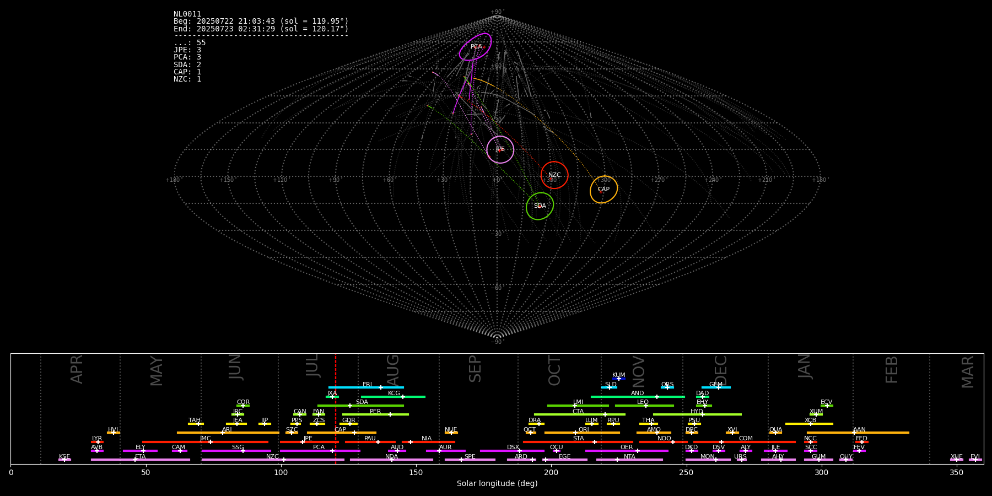Click the pink JPE radiant circle on sky map
Viewport: 992px width, 496px height.
click(500, 149)
